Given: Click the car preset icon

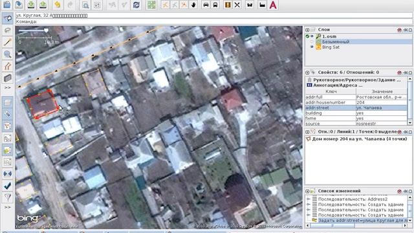Looking at the screenshot, I should pos(206,5).
